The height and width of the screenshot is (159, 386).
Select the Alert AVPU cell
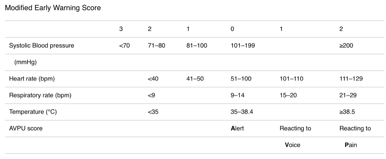(x=237, y=128)
